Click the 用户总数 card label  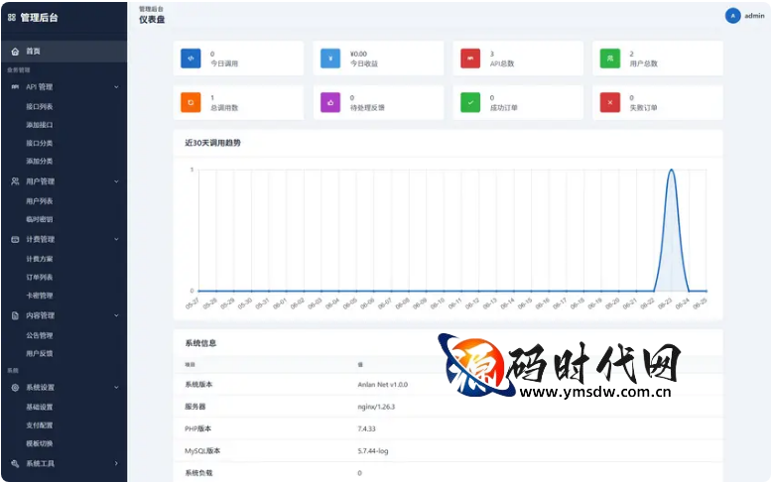tap(643, 63)
